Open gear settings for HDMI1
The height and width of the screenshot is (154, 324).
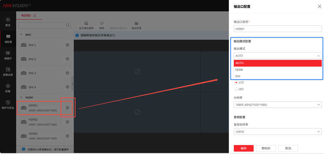coord(68,108)
